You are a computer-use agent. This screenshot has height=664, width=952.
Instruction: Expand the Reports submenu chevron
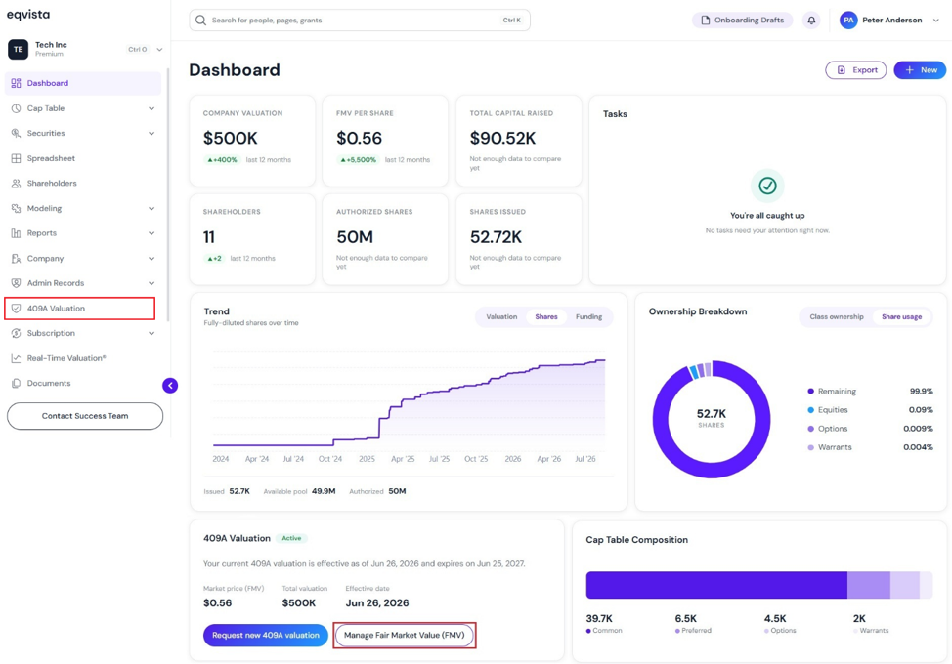click(151, 233)
